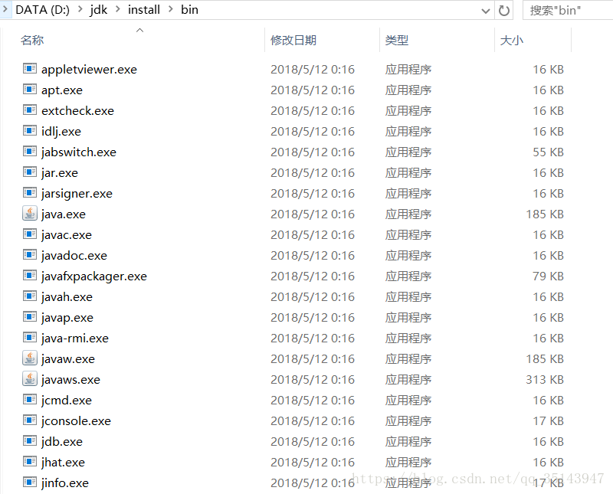This screenshot has height=494, width=613.
Task: Open java.exe with the coffee cup icon
Action: (x=29, y=214)
